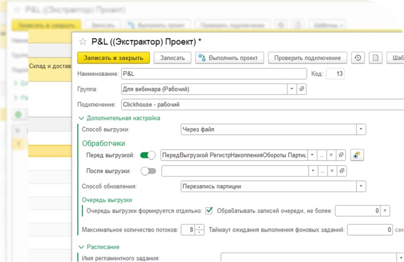The image size is (404, 262).
Task: Disable the Перед выгрузкой toggle switch
Action: [x=148, y=155]
